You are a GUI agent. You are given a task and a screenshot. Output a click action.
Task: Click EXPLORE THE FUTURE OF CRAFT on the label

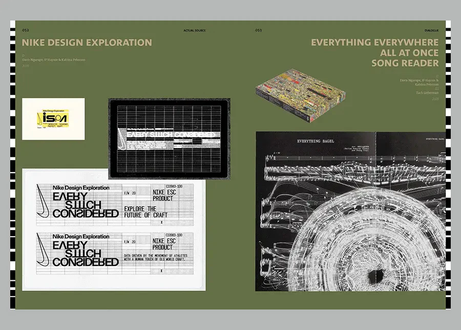(145, 212)
